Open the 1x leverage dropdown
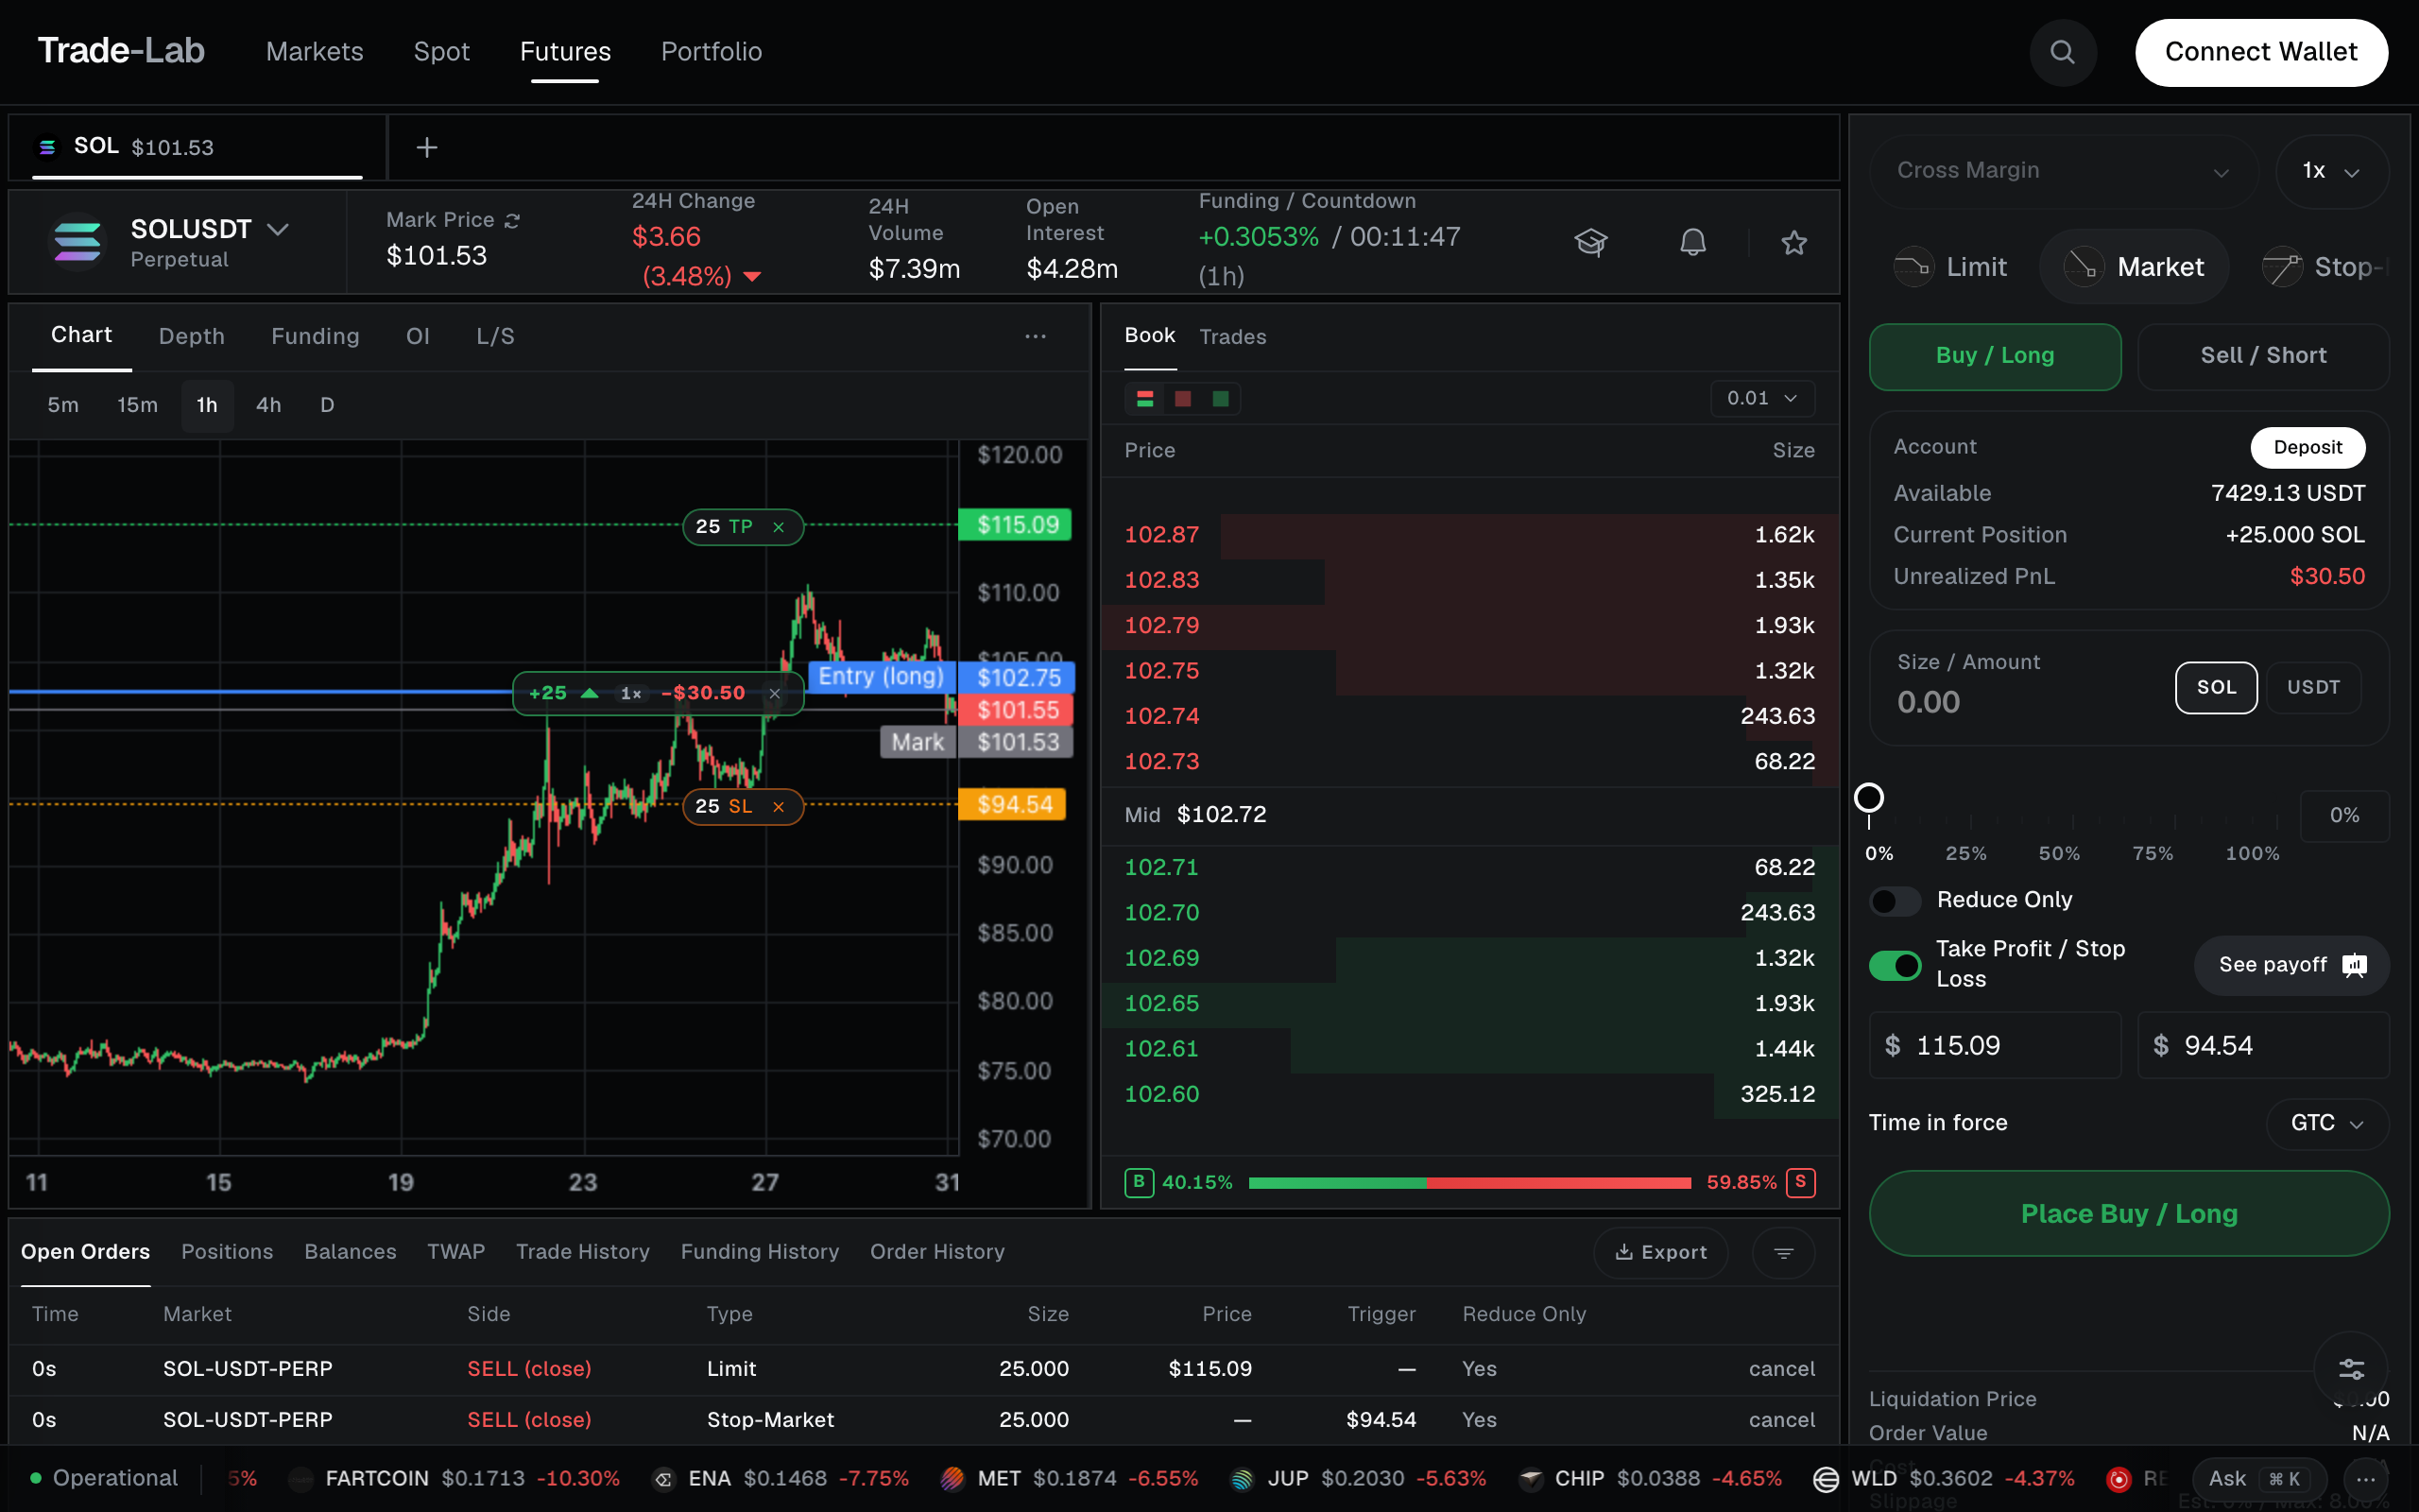The image size is (2419, 1512). (2331, 171)
